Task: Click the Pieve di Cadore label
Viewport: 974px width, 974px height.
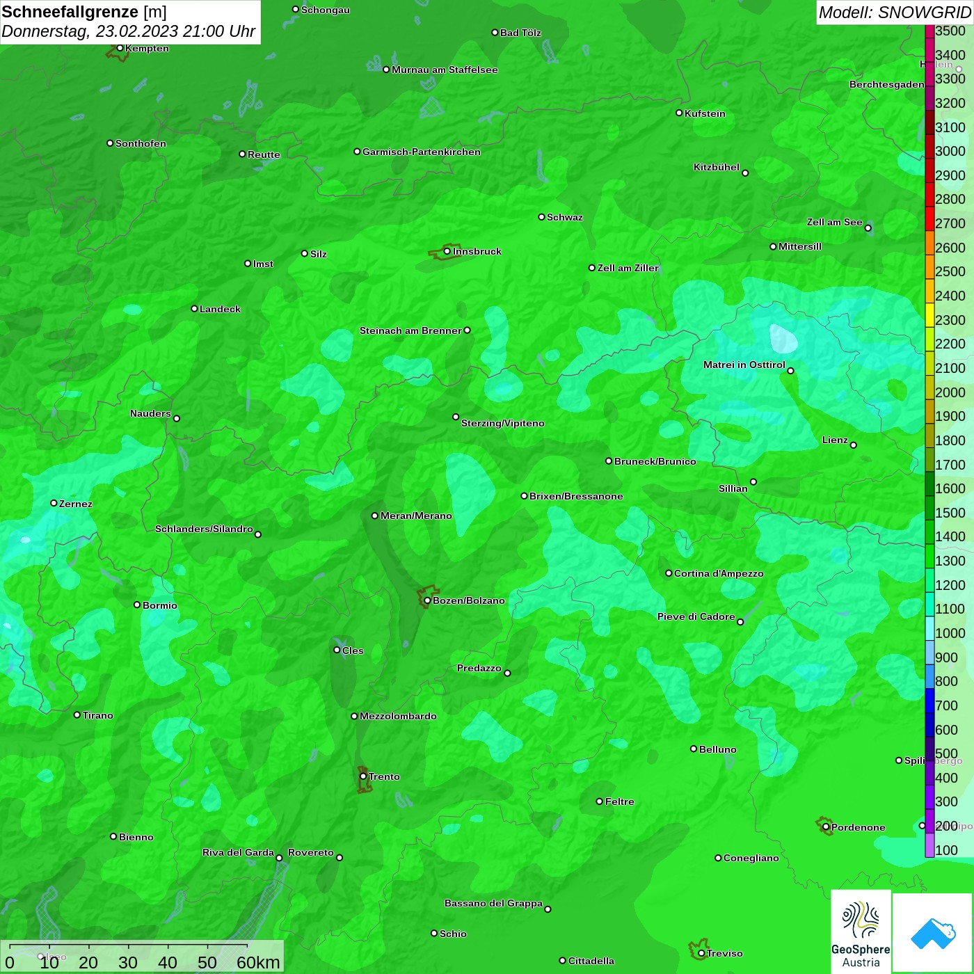Action: (x=696, y=616)
